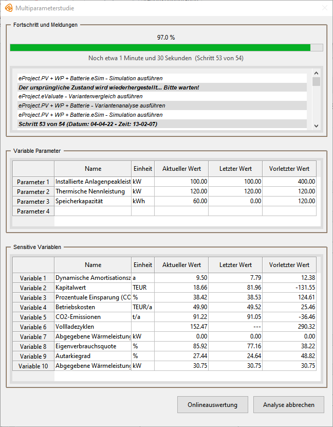The image size is (333, 427).
Task: Click 'Vollladezyklen' name cell
Action: pyautogui.click(x=93, y=327)
